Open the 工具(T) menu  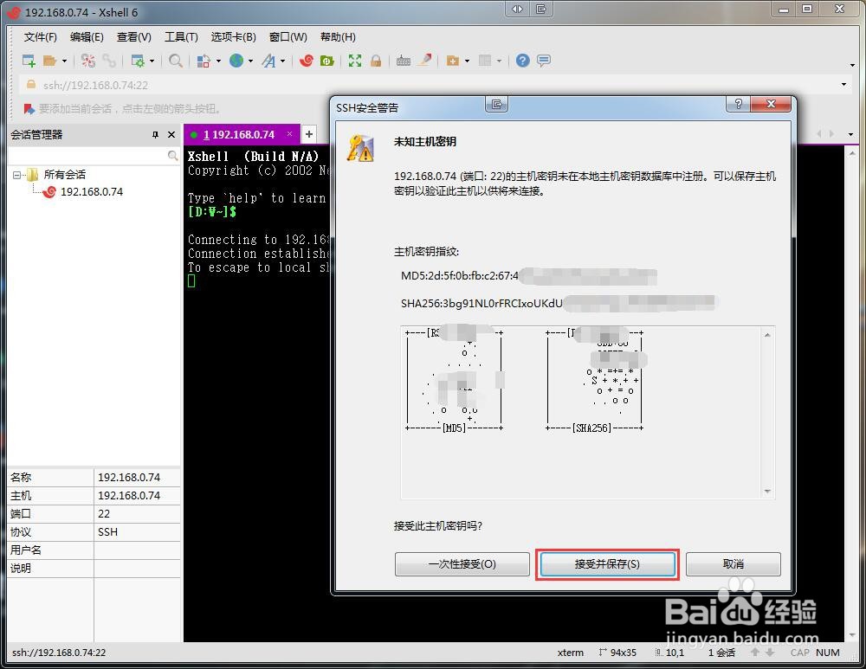click(181, 37)
